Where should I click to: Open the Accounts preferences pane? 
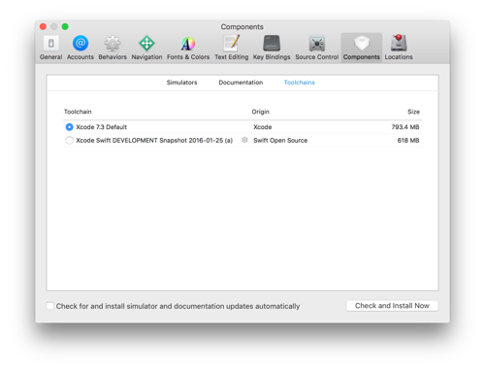tap(81, 48)
